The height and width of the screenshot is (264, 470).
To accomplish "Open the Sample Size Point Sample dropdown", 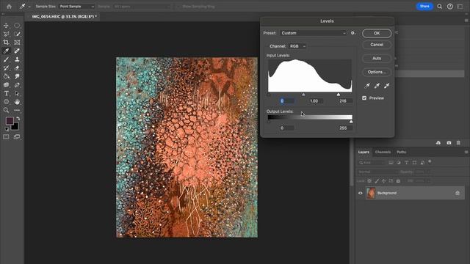I will click(x=76, y=7).
